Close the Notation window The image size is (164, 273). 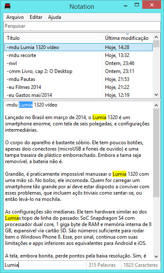(x=151, y=5)
